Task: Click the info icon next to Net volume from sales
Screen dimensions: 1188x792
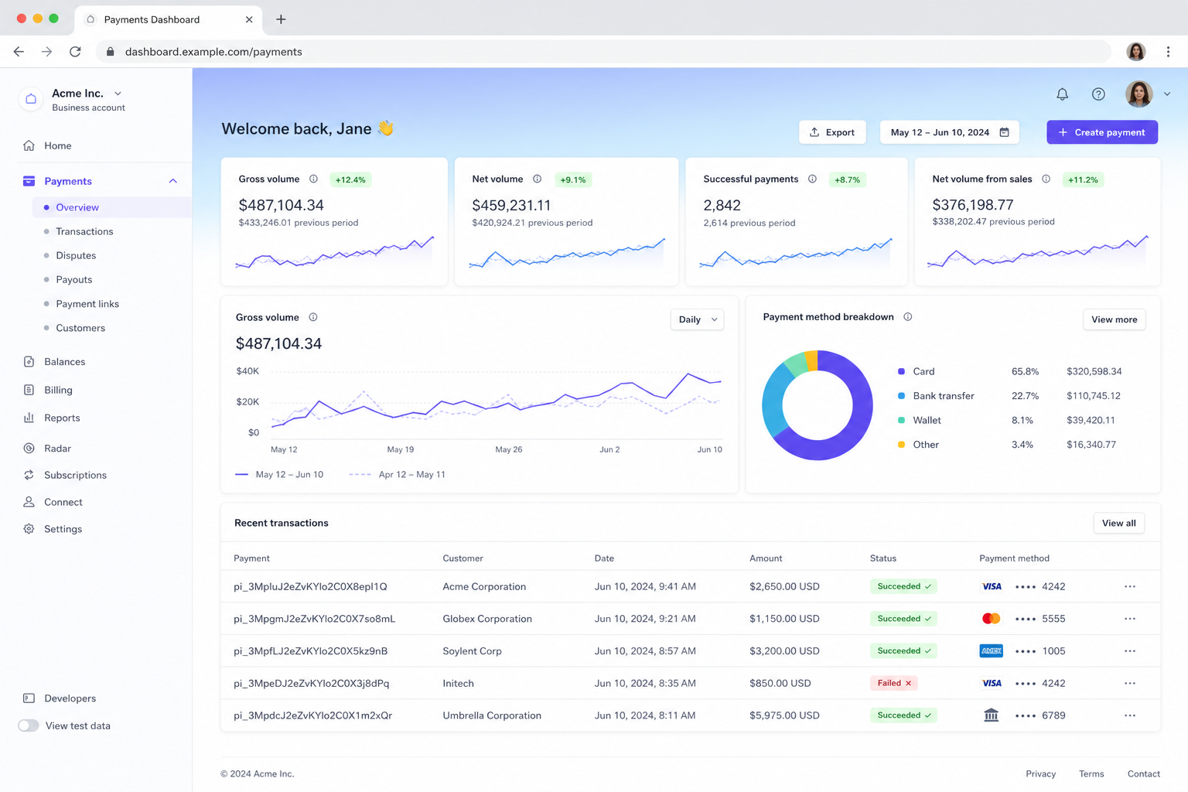Action: 1046,179
